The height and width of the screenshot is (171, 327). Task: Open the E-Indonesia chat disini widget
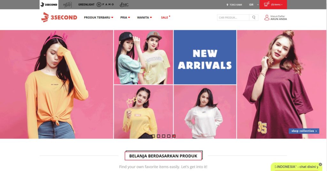tap(296, 167)
